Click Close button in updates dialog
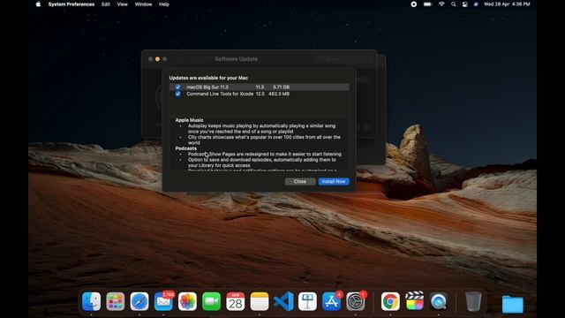 click(300, 181)
